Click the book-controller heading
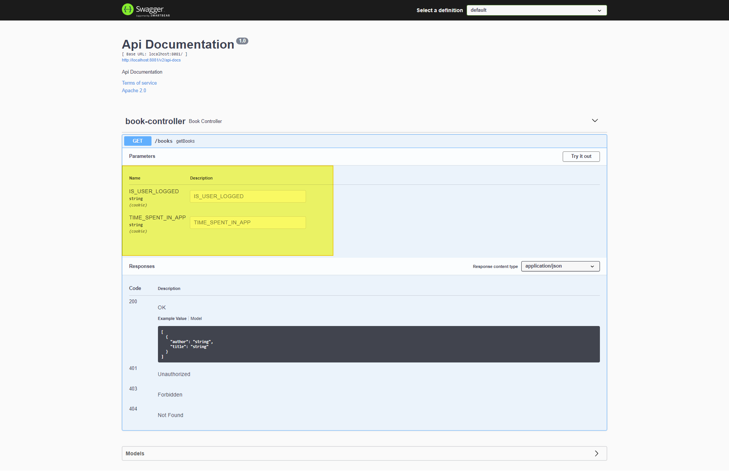 tap(155, 121)
